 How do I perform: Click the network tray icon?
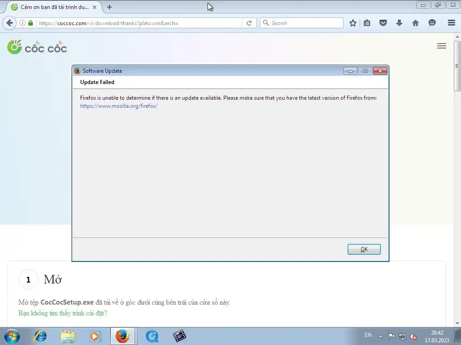[x=402, y=336]
